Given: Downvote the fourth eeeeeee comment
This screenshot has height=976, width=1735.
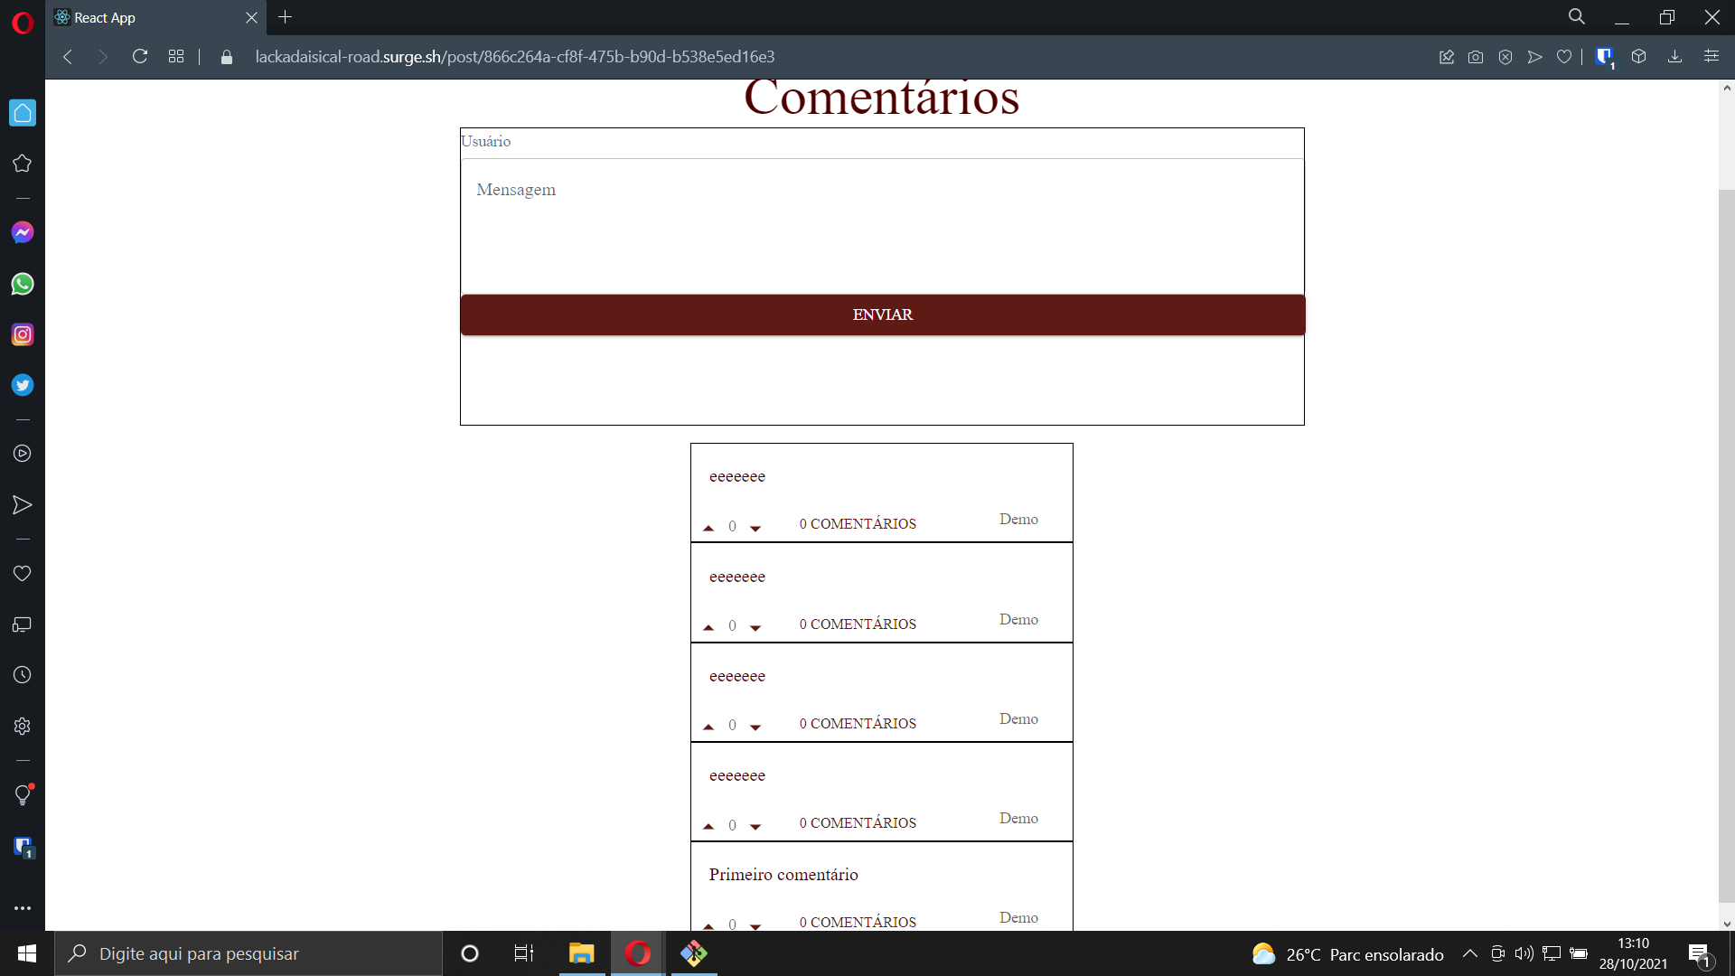Looking at the screenshot, I should (x=755, y=826).
